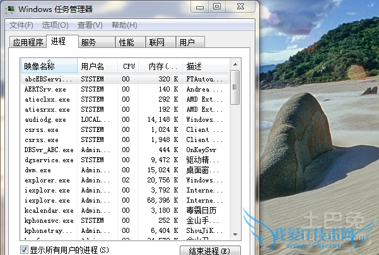Select iexplore.exe using 68,396 K

(125, 200)
